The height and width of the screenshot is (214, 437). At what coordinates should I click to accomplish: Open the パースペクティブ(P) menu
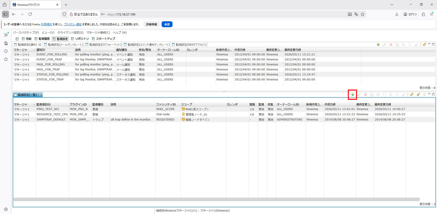26,32
